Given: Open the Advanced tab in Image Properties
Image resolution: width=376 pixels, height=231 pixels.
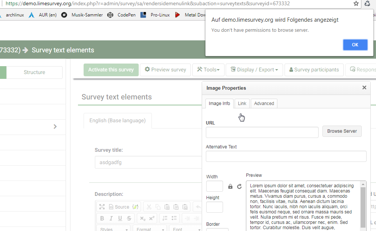Looking at the screenshot, I should click(264, 104).
